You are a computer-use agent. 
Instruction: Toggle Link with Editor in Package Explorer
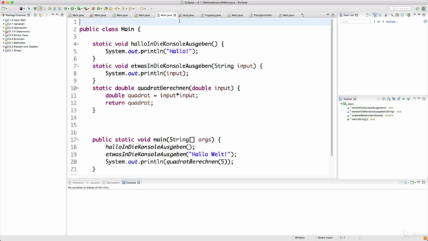[40, 15]
